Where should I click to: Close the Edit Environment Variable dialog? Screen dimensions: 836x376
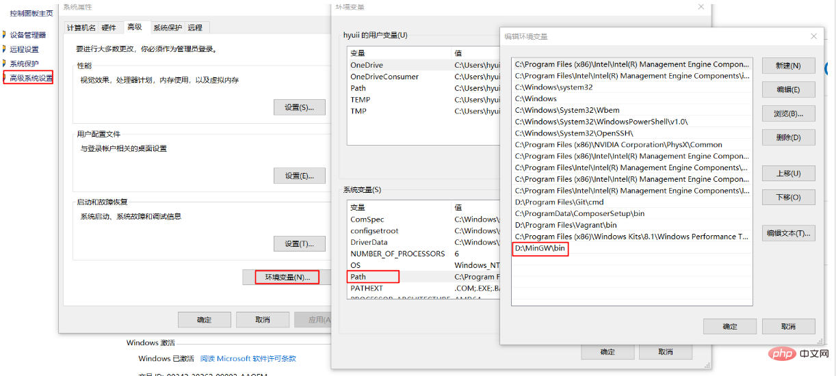click(x=813, y=36)
